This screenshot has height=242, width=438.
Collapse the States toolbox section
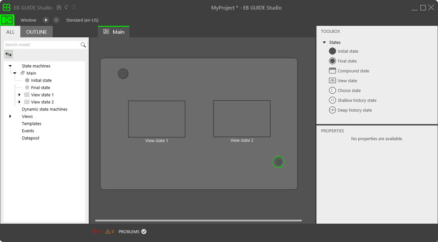click(x=324, y=42)
